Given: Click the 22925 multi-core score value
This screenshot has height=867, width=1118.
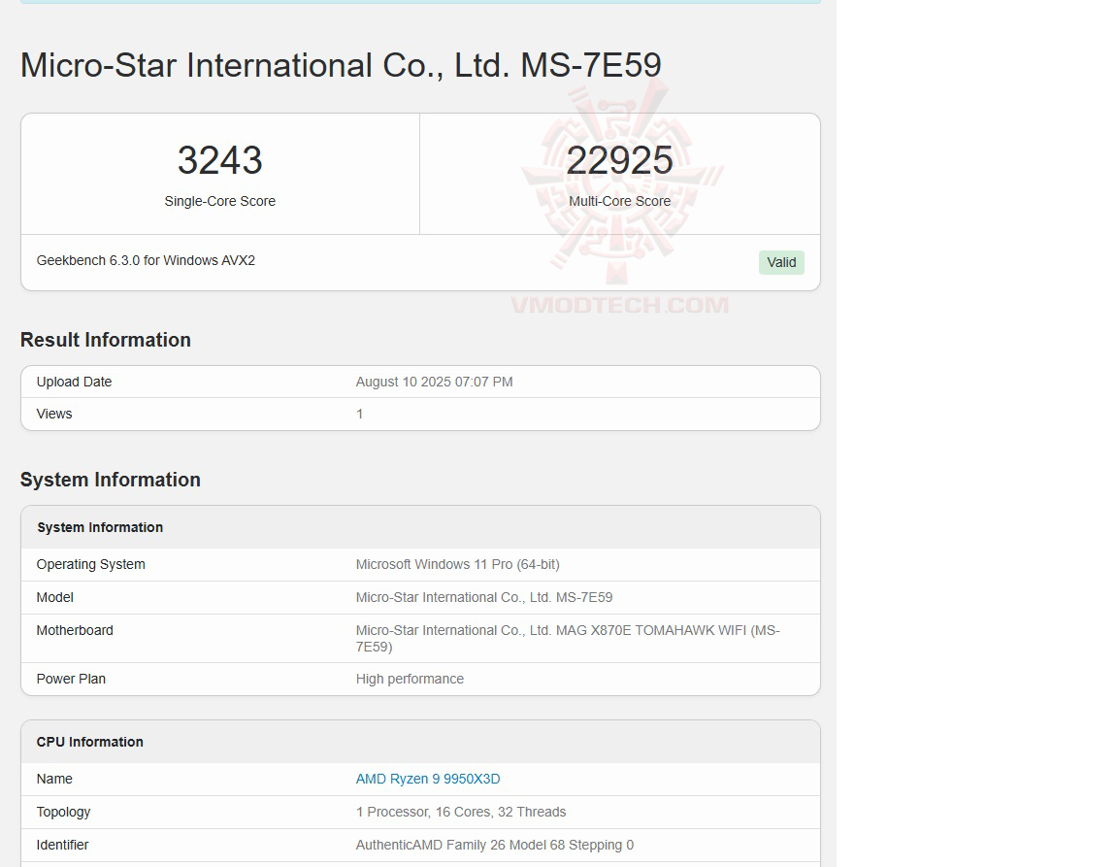Looking at the screenshot, I should pos(619,159).
